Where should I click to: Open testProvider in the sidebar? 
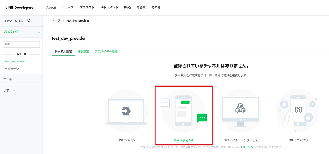[12, 69]
